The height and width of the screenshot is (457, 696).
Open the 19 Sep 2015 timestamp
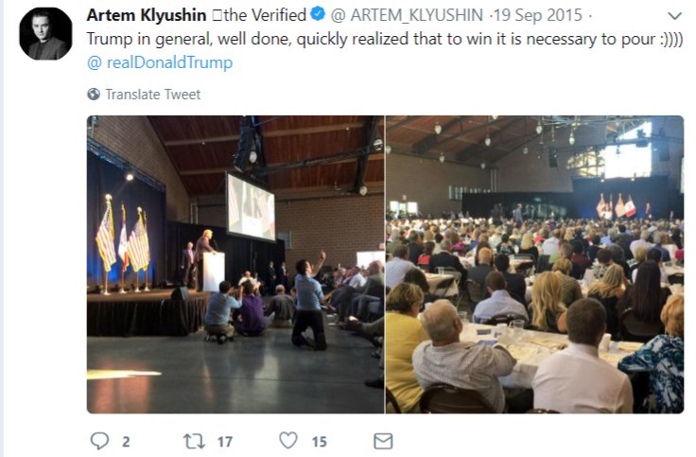coord(537,15)
